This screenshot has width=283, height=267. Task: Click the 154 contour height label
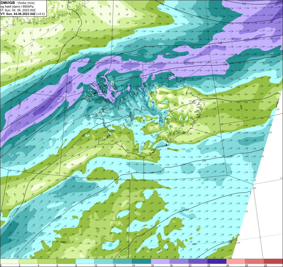click(186, 210)
